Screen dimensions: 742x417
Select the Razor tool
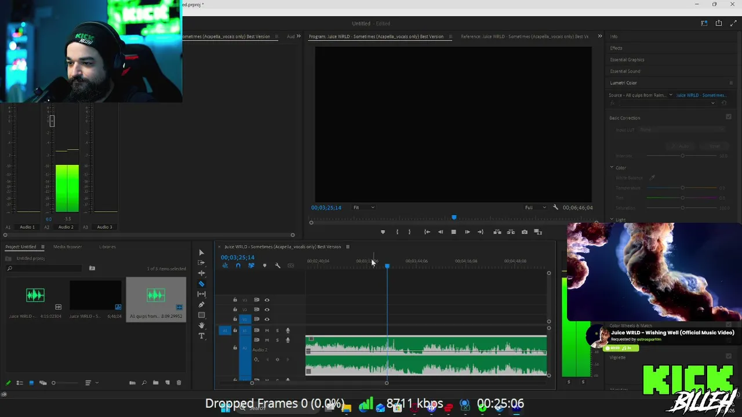[201, 284]
